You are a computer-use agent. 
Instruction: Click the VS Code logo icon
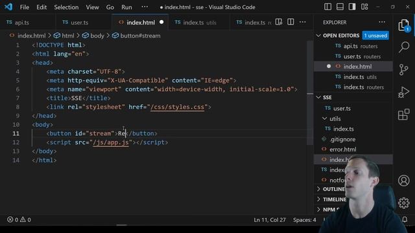[x=8, y=7]
